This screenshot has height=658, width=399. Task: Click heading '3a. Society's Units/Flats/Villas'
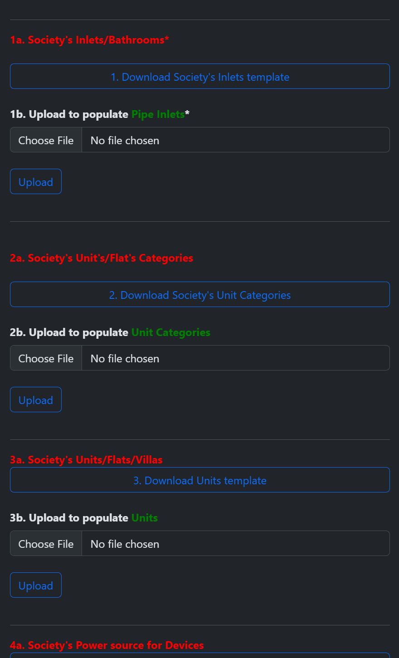pos(86,459)
